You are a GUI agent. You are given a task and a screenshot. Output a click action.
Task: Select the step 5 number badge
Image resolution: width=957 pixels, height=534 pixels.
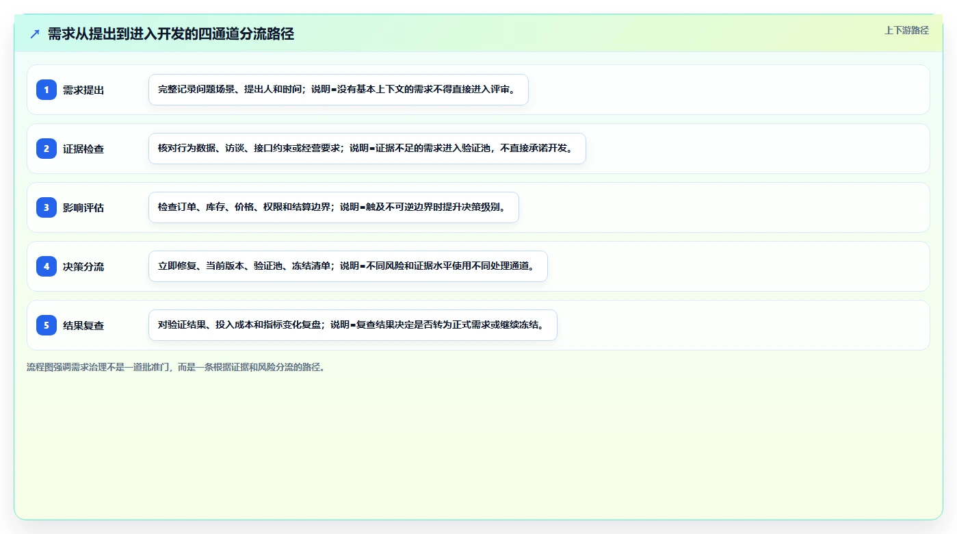pos(47,325)
